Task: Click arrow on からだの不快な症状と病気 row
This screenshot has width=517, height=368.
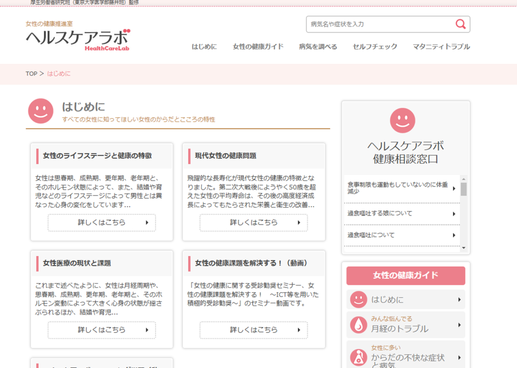Action: 459,357
